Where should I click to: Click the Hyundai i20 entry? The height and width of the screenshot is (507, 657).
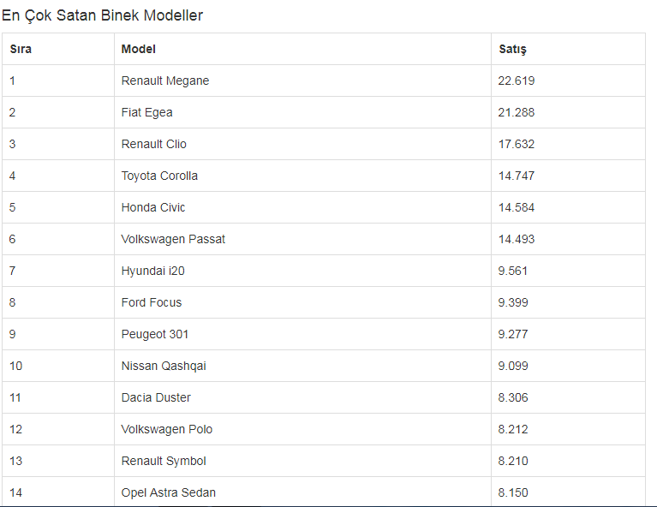(x=153, y=271)
